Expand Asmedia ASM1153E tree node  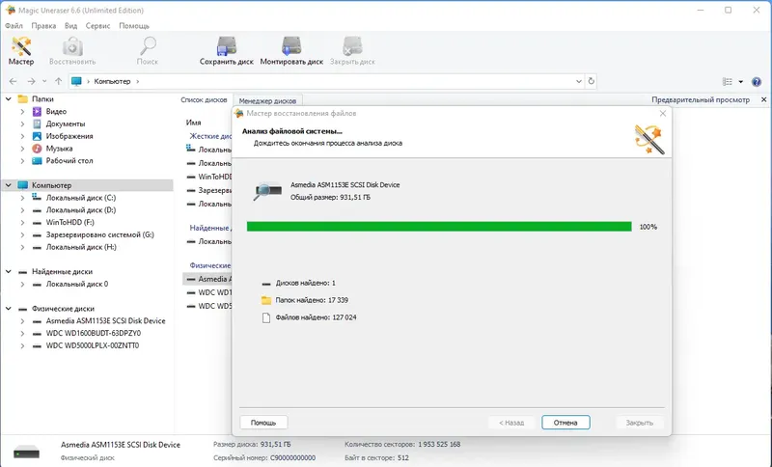(22, 321)
